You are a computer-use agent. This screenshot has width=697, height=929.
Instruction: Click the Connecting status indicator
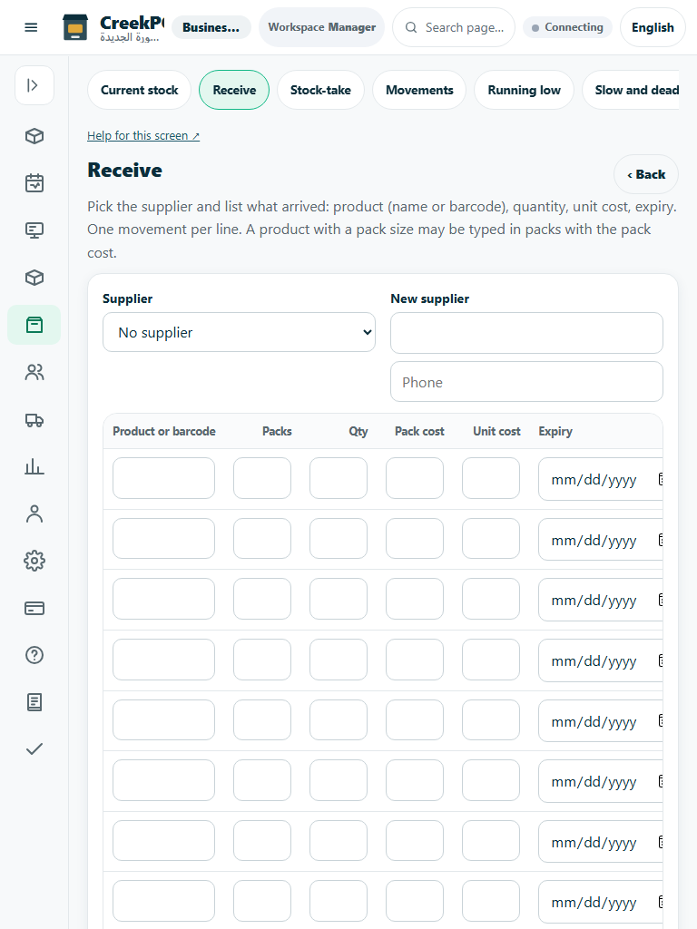click(567, 27)
